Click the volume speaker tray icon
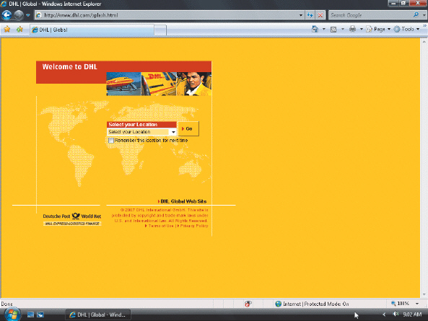 (396, 315)
